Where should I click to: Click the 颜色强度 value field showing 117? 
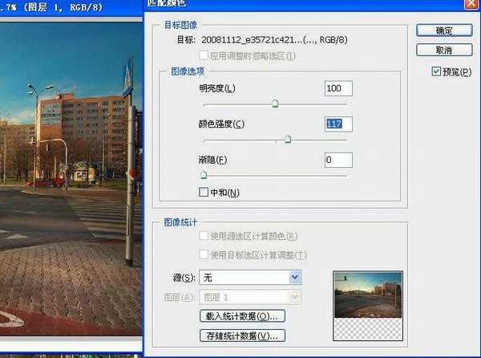(x=338, y=124)
